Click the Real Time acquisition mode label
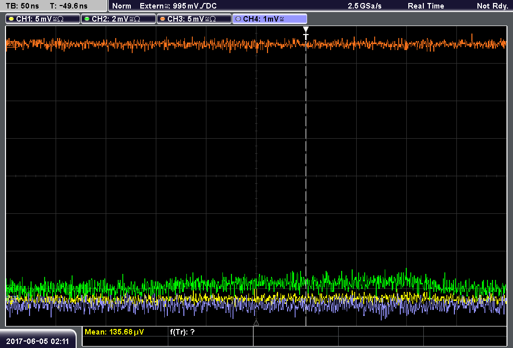 click(426, 6)
